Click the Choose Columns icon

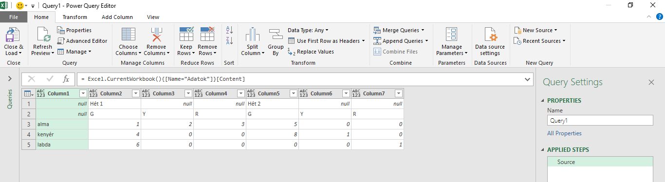129,35
